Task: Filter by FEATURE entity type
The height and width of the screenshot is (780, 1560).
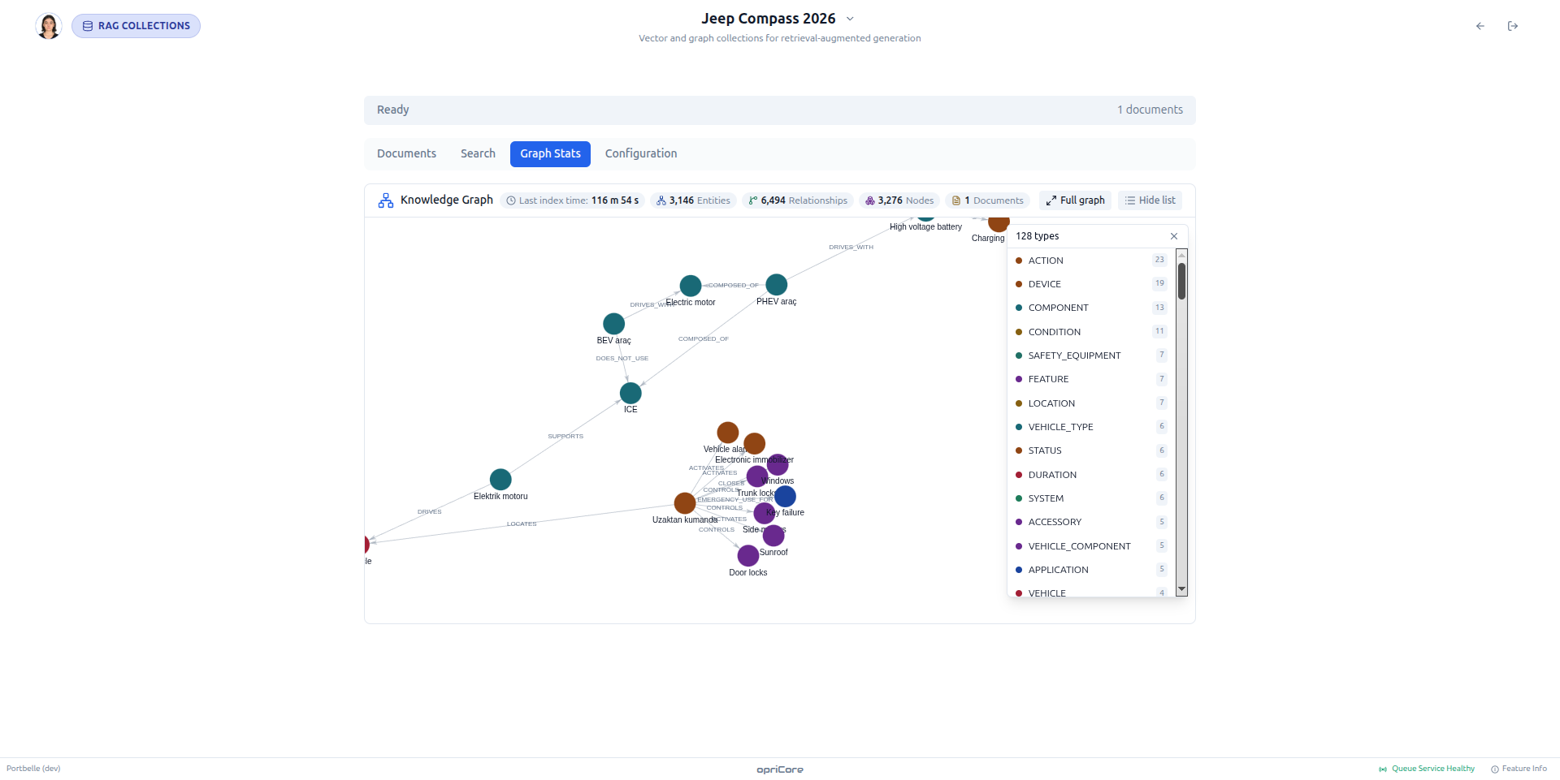Action: [1091, 379]
